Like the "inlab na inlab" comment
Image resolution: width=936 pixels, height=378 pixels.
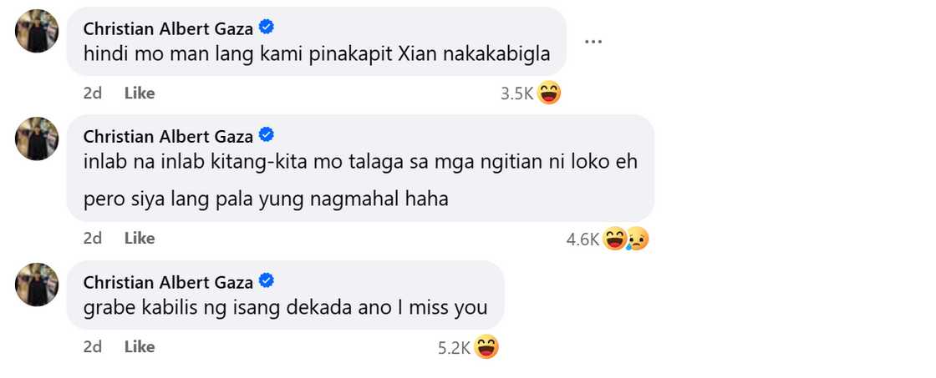[x=140, y=239]
